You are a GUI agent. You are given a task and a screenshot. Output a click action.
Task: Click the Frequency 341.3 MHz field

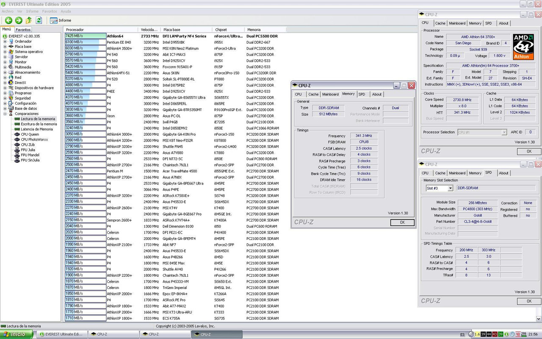pyautogui.click(x=364, y=136)
